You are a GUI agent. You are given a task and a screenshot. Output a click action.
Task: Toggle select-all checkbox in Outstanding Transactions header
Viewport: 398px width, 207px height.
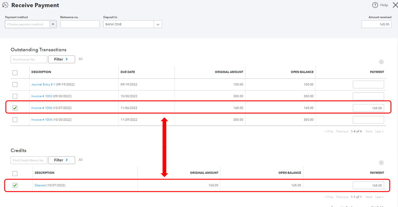point(15,73)
